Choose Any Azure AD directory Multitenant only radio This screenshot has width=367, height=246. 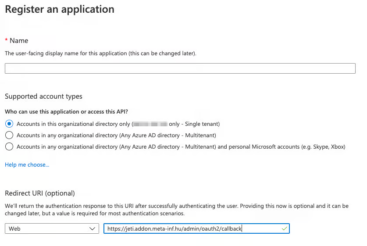tap(9, 135)
